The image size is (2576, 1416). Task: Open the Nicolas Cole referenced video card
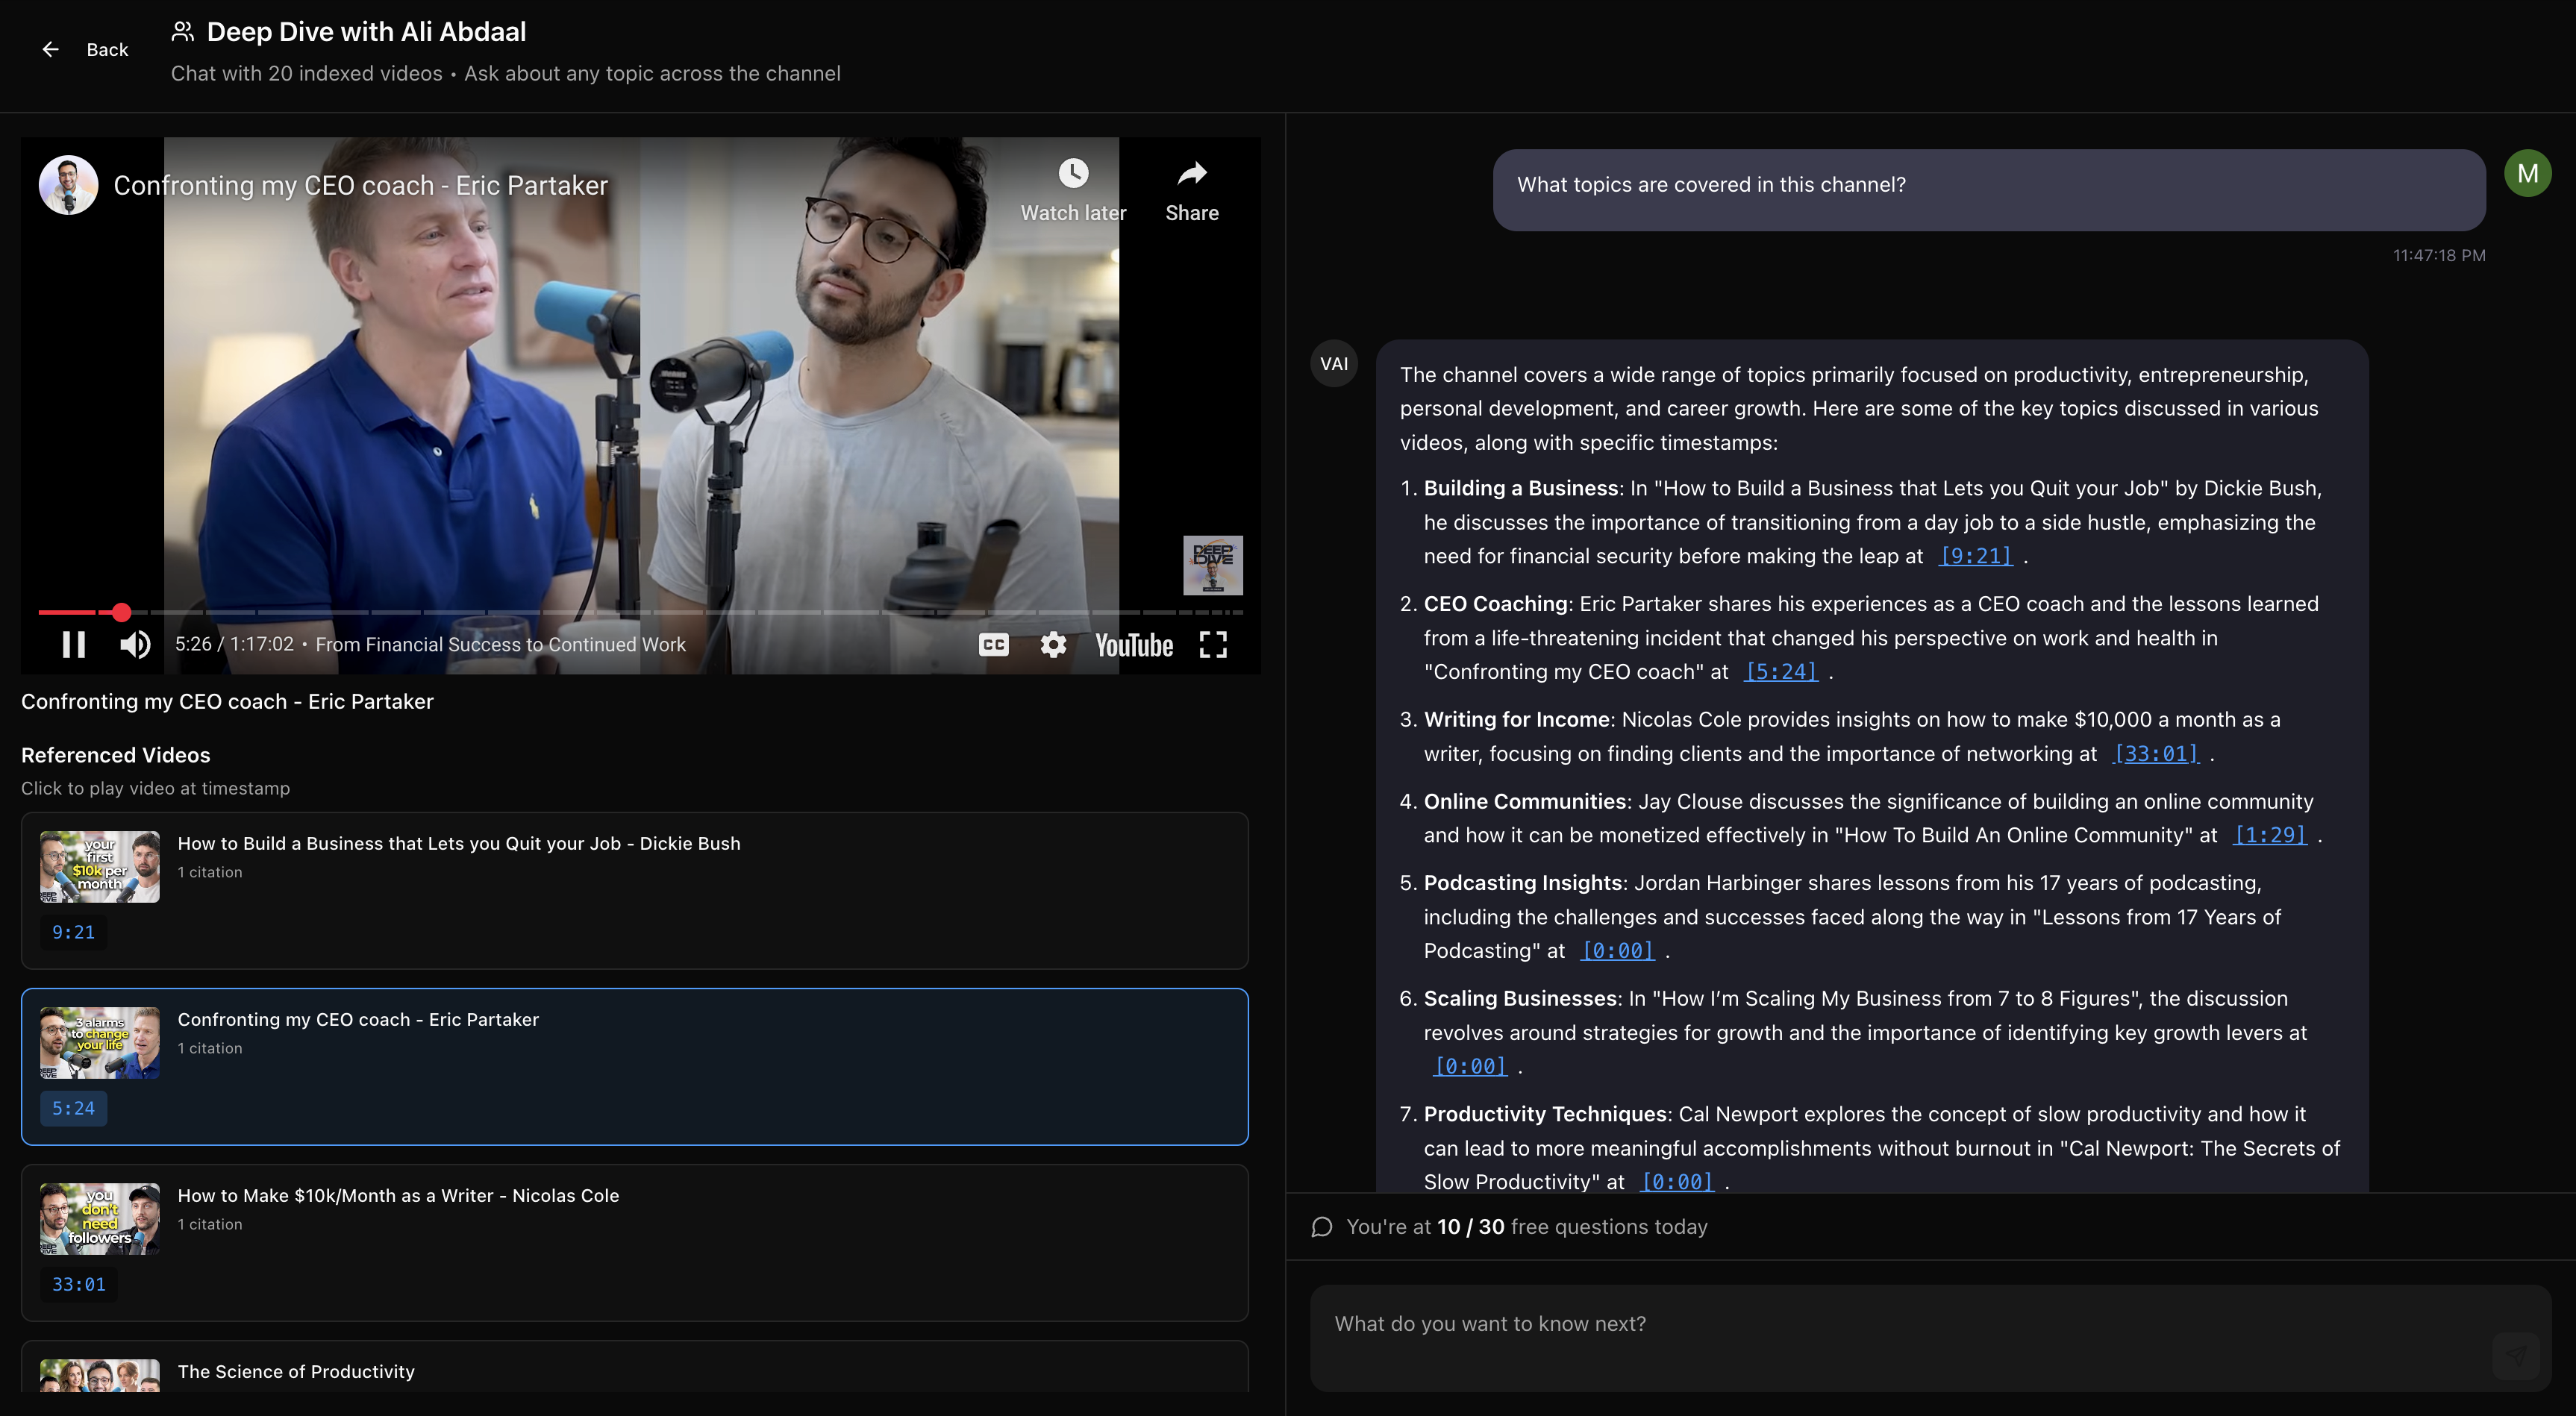(635, 1242)
